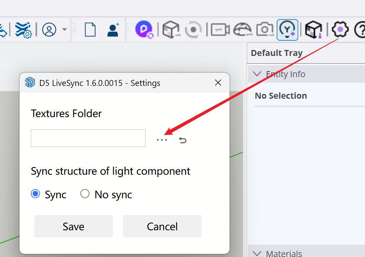Click the Cancel button
The height and width of the screenshot is (257, 365).
click(162, 226)
